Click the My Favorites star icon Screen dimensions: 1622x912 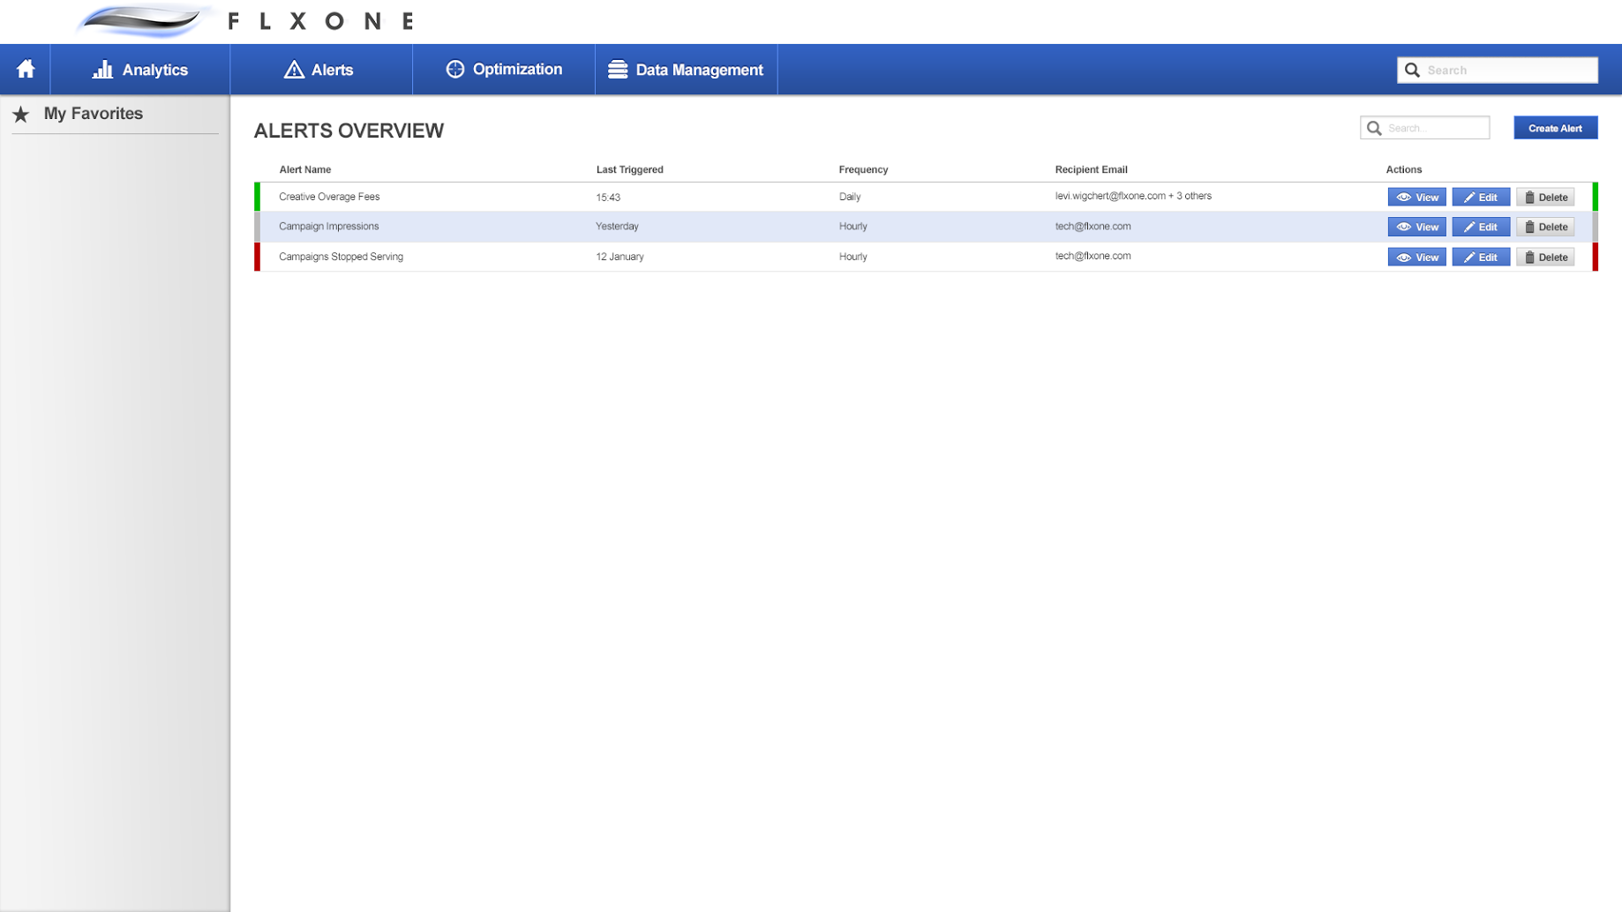pyautogui.click(x=21, y=114)
